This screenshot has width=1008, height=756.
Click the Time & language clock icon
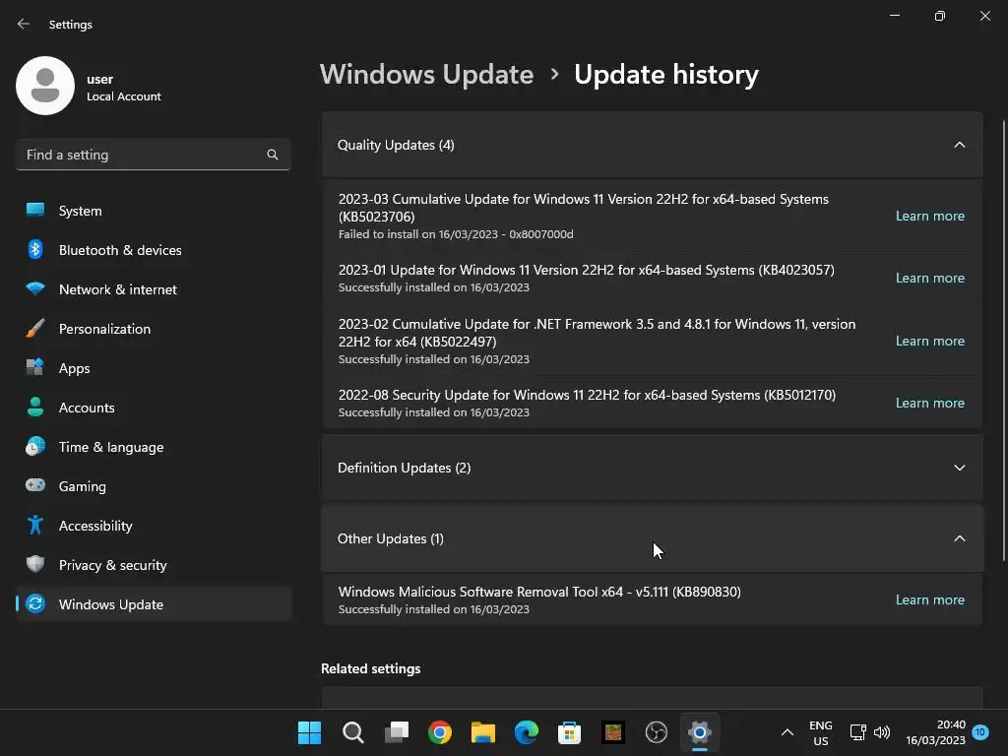[35, 447]
